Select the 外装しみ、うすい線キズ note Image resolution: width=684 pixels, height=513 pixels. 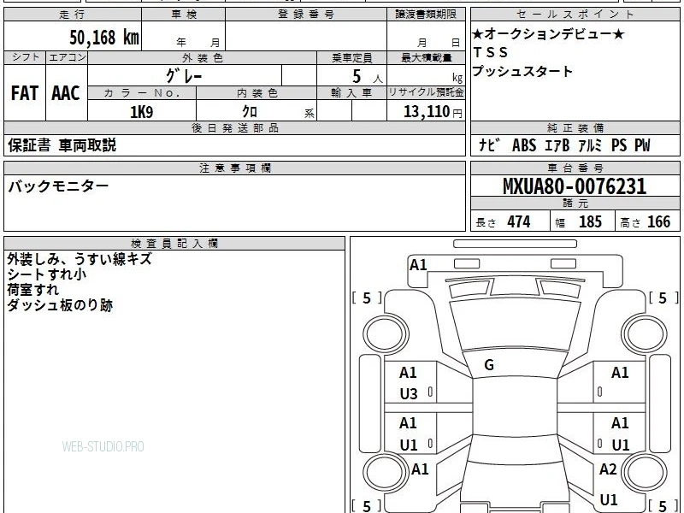(x=80, y=259)
